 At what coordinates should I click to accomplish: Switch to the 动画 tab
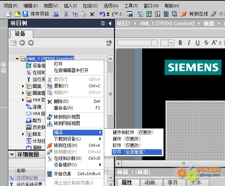pos(151,182)
